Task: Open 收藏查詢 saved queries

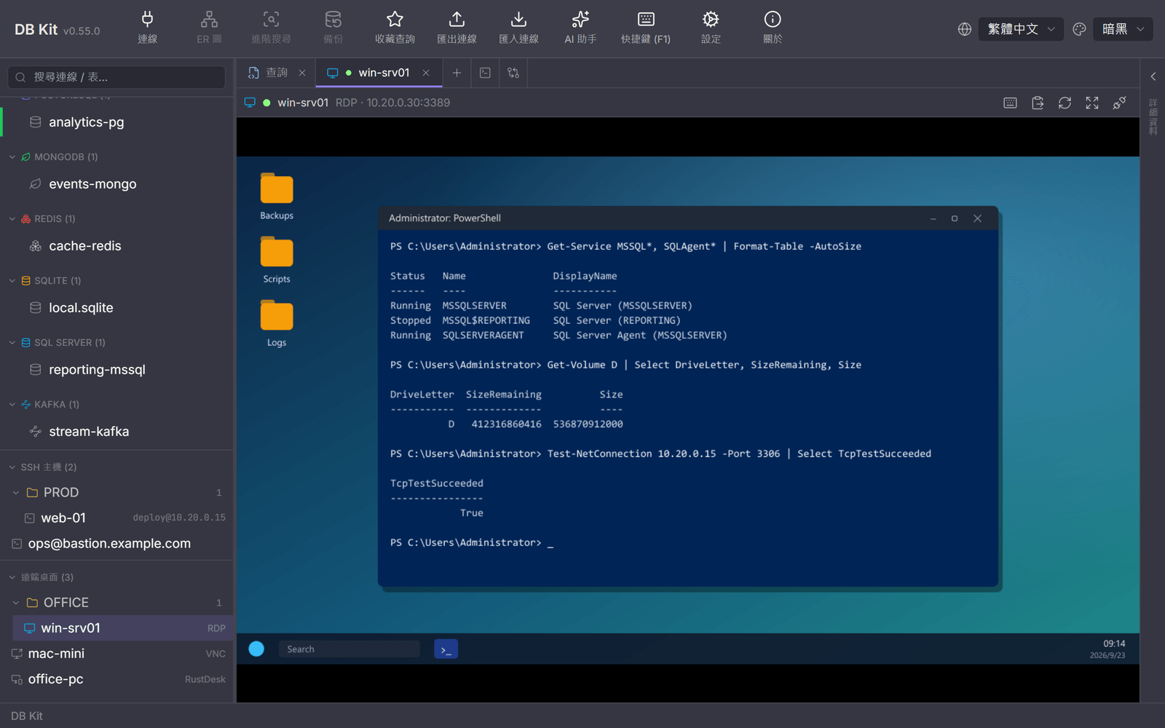Action: (x=395, y=28)
